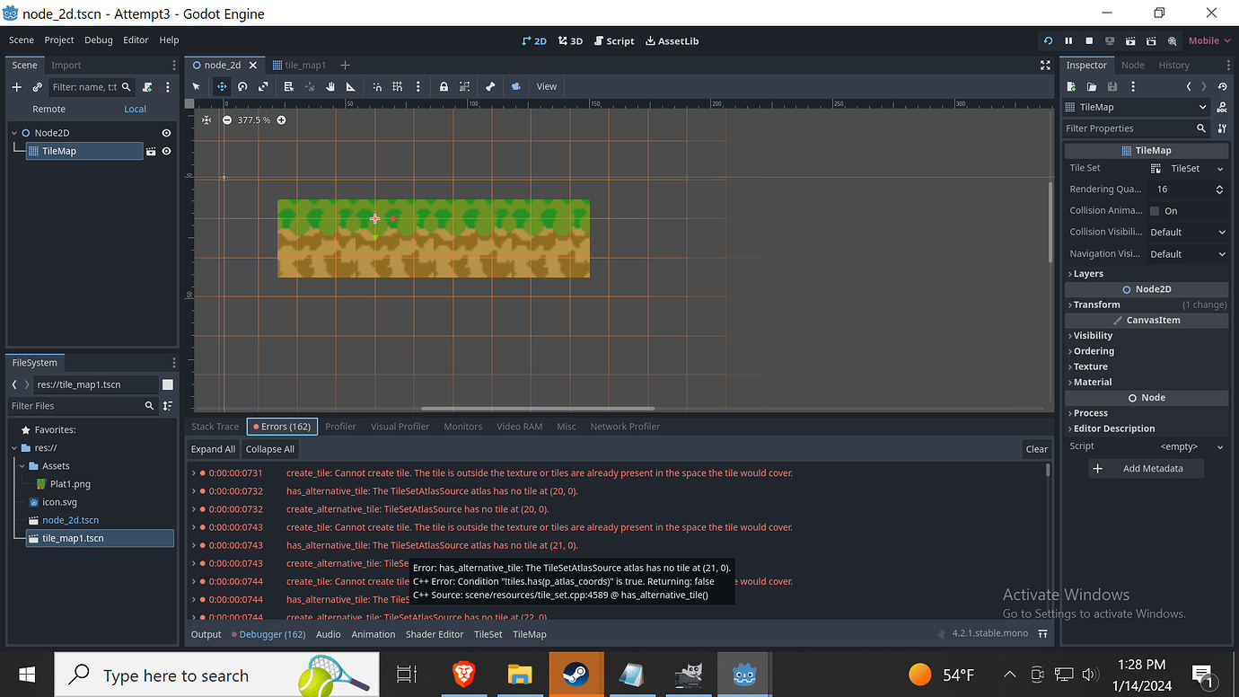The width and height of the screenshot is (1239, 697).
Task: Open the Project menu
Action: coord(59,40)
